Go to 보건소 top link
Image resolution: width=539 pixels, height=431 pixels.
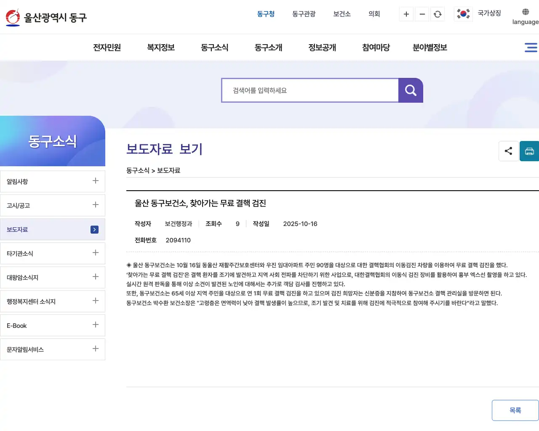click(342, 14)
